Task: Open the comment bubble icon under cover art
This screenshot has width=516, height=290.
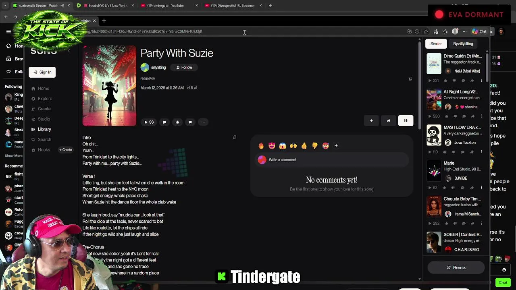Action: (x=164, y=122)
